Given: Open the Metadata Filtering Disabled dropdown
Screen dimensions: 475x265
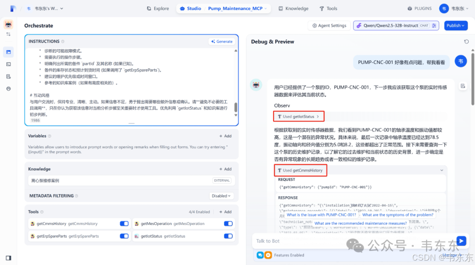Looking at the screenshot, I should tap(221, 196).
